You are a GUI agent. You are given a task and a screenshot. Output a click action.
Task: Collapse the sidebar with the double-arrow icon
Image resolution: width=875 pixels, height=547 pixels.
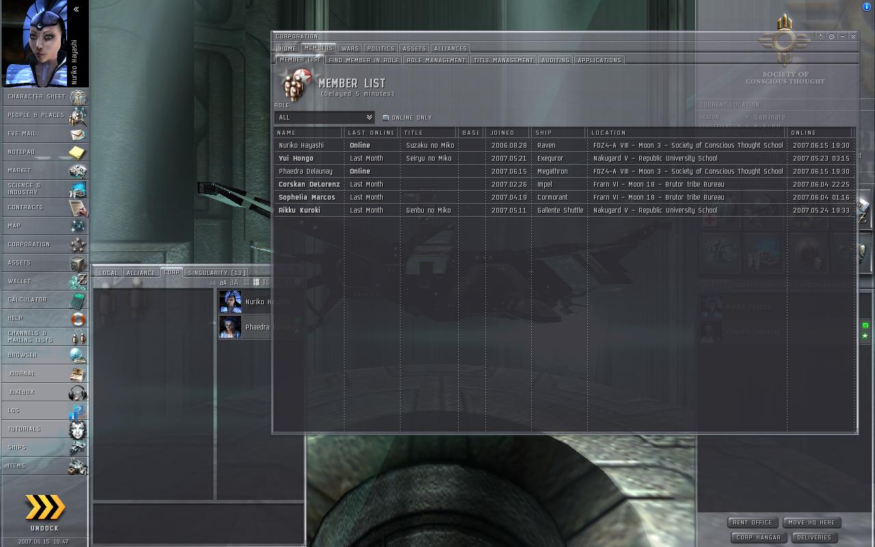pyautogui.click(x=77, y=9)
